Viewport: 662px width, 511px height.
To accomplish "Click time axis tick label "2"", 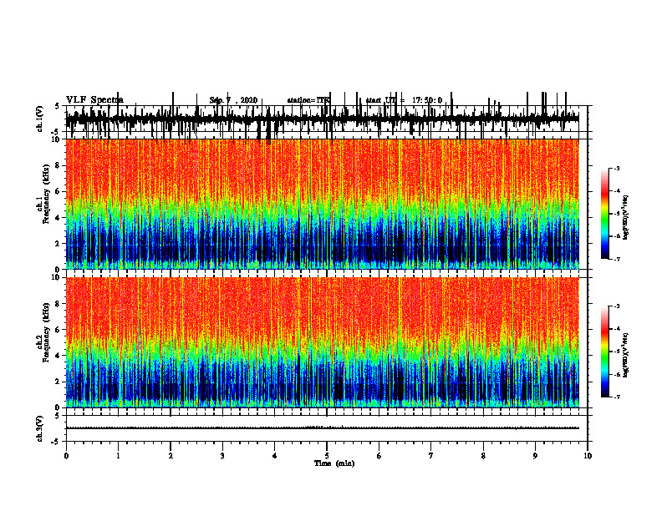I will [x=171, y=456].
